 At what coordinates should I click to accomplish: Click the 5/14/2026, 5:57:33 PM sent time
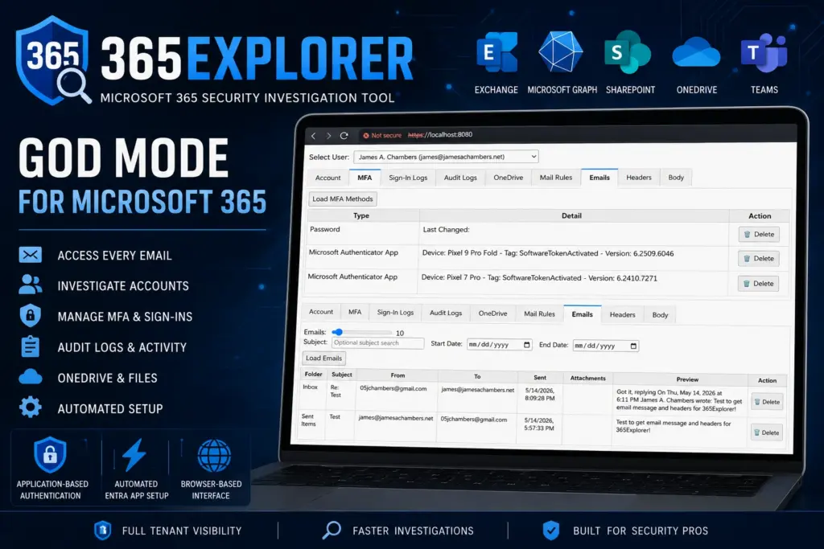coord(538,424)
